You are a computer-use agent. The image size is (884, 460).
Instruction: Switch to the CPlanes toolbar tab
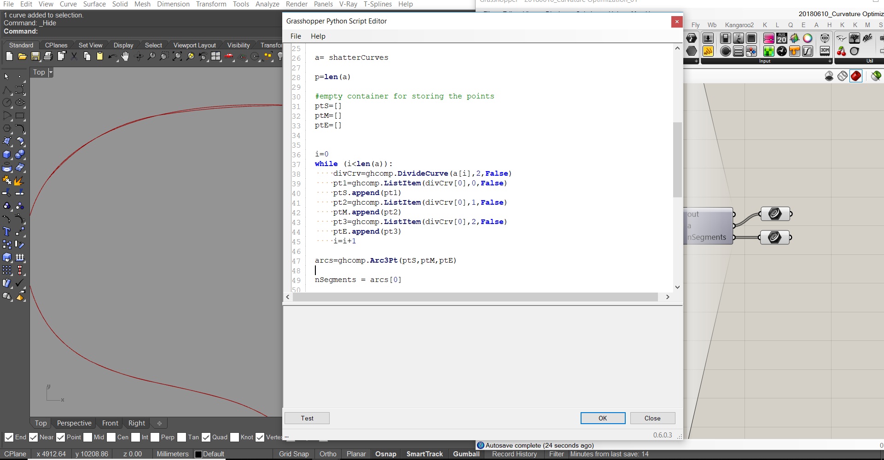56,45
